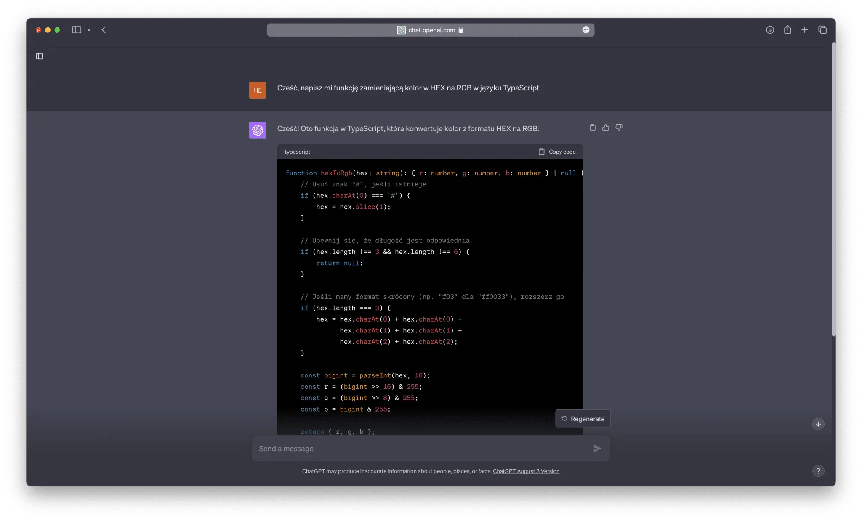The height and width of the screenshot is (521, 862).
Task: Click the page vertical scrollbar
Action: [x=833, y=189]
